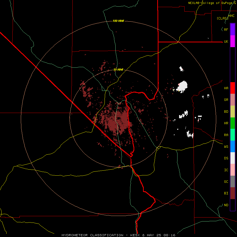Click the [CLAS] label
This screenshot has height=237, width=237.
pyautogui.click(x=223, y=18)
